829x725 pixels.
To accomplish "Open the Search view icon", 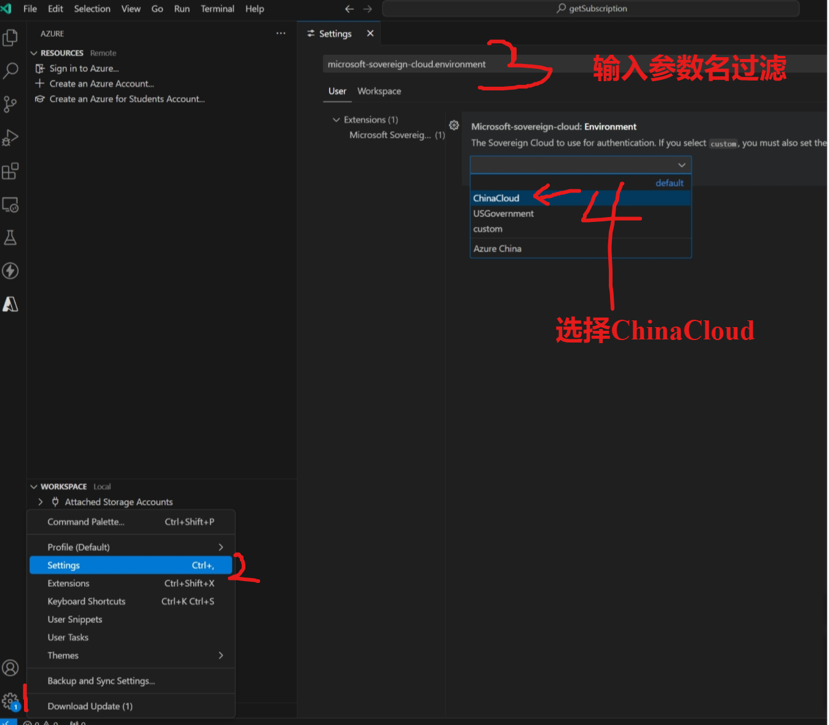I will [x=10, y=71].
